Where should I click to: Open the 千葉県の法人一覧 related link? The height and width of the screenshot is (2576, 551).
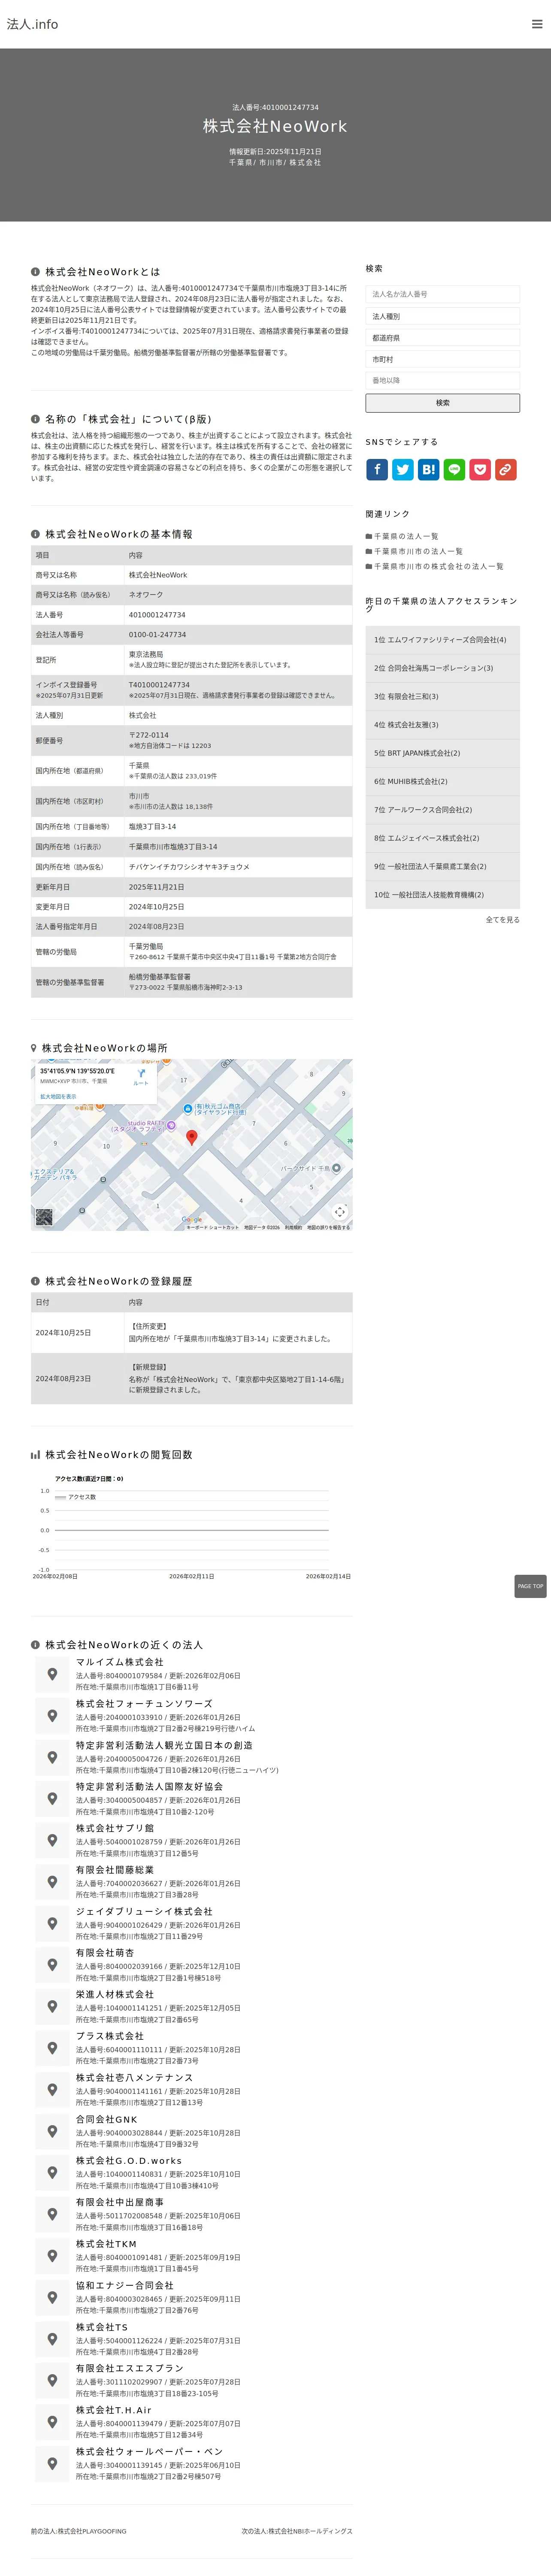[x=406, y=536]
